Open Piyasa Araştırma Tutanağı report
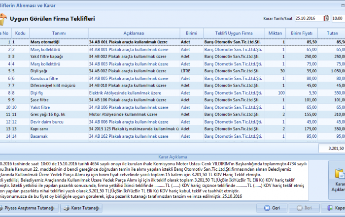The width and height of the screenshot is (345, 217). (x=30, y=208)
